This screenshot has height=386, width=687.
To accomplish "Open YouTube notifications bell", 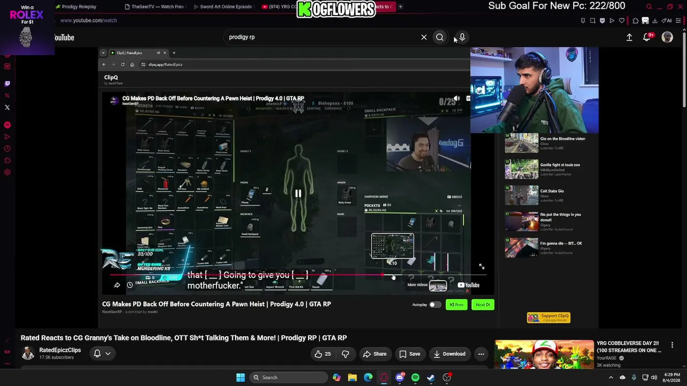I will 647,38.
